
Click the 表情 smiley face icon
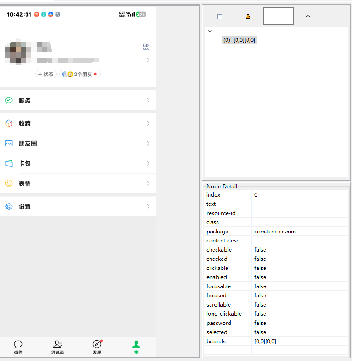click(x=9, y=184)
